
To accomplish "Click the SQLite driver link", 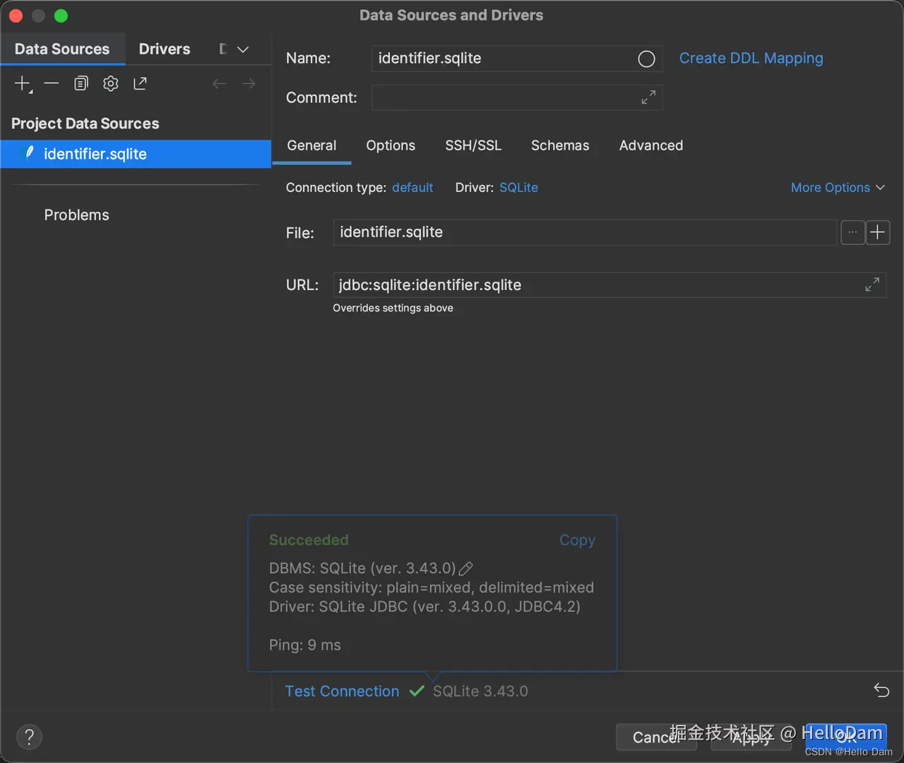I will tap(518, 188).
